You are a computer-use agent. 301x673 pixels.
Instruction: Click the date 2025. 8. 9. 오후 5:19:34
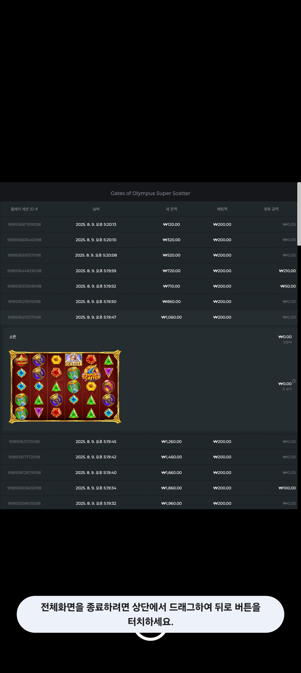[x=96, y=488]
